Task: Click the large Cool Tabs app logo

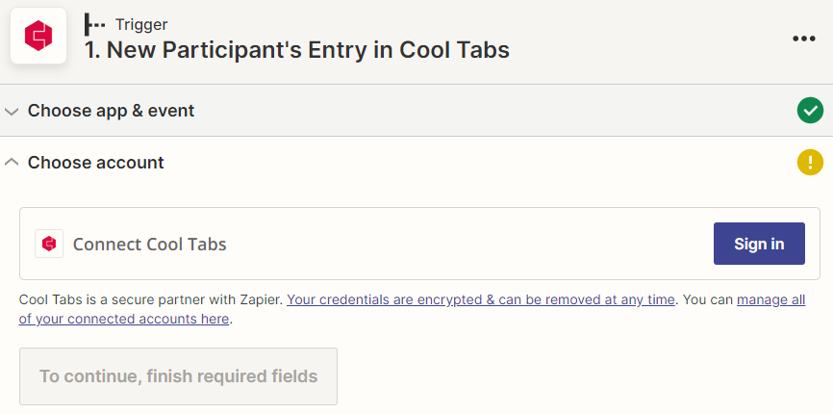Action: [38, 36]
